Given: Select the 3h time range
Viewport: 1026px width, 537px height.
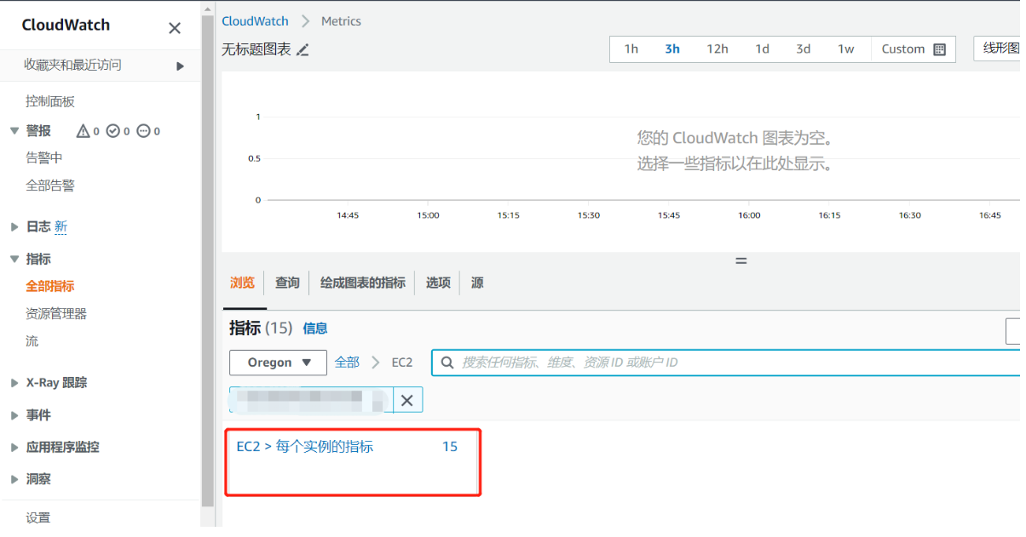Looking at the screenshot, I should pyautogui.click(x=672, y=49).
